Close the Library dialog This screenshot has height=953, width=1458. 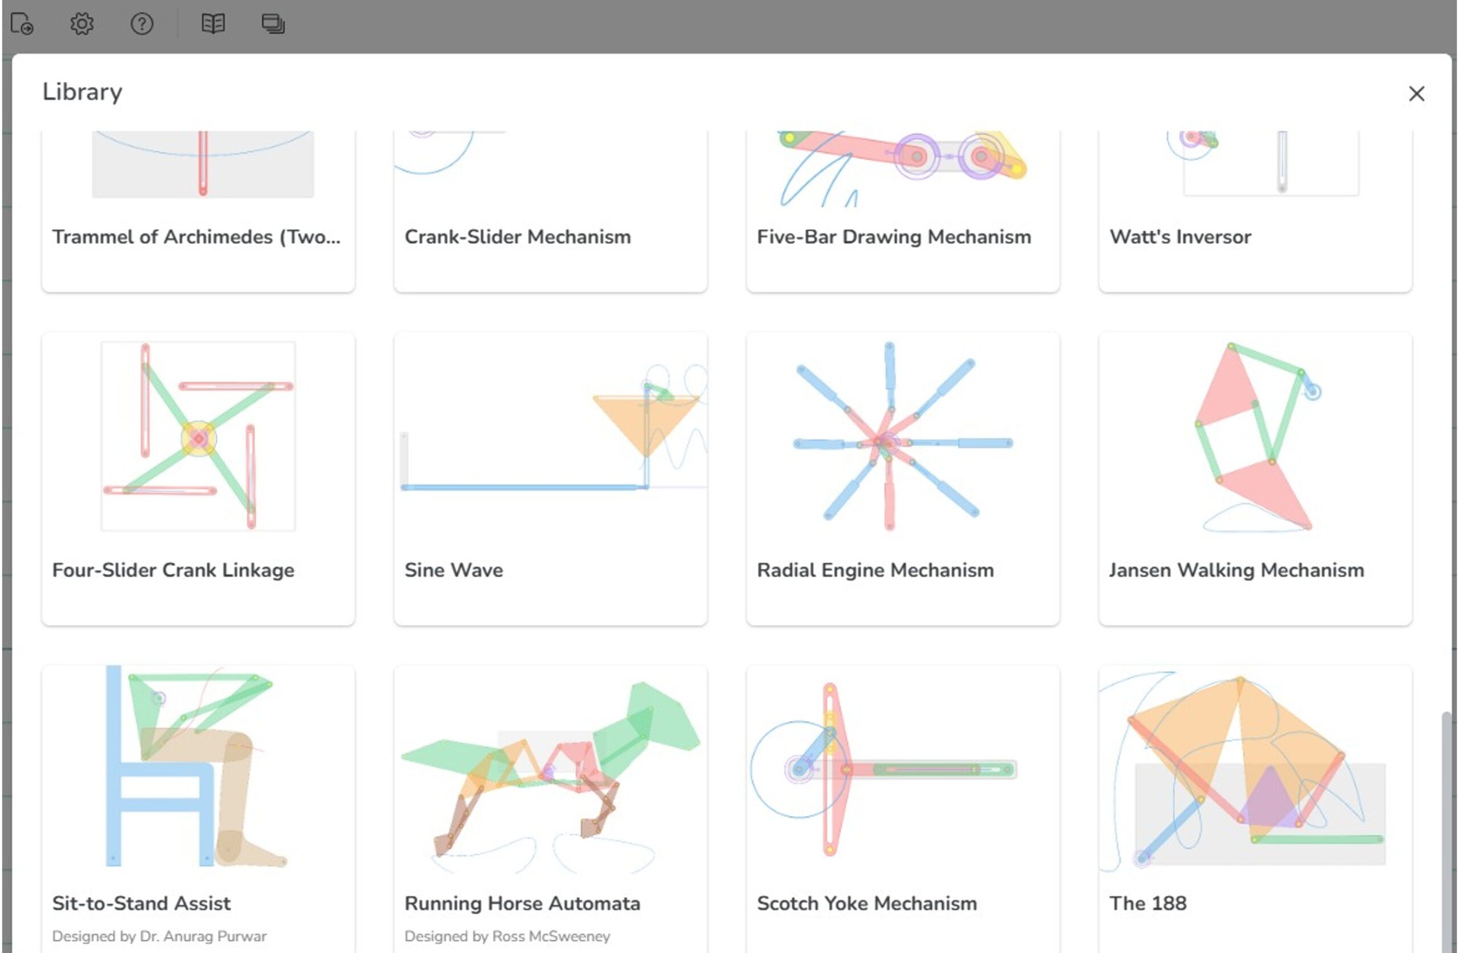coord(1416,94)
